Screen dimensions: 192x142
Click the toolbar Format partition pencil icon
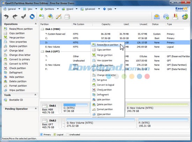[59, 17]
